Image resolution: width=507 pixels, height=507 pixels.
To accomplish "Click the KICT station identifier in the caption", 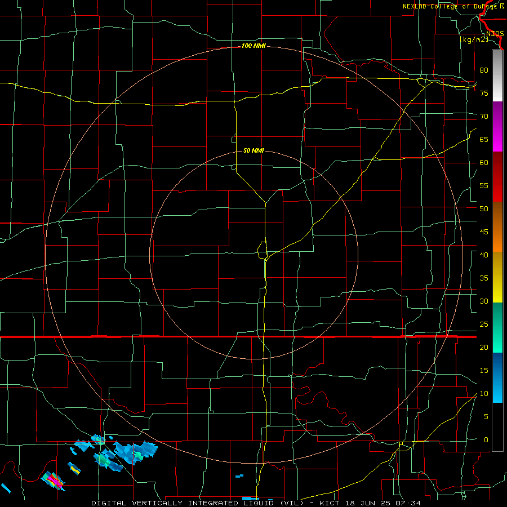I will [x=330, y=503].
